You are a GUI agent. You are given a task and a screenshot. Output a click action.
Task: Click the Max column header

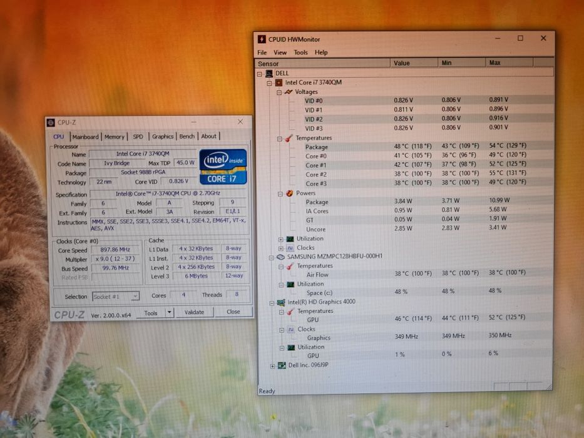click(x=510, y=62)
